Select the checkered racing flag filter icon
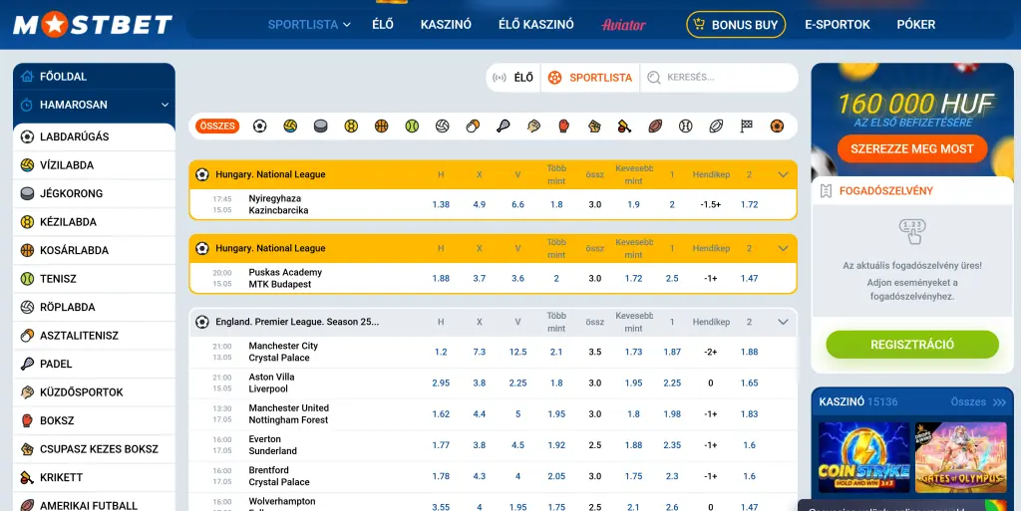The height and width of the screenshot is (511, 1021). pyautogui.click(x=746, y=127)
